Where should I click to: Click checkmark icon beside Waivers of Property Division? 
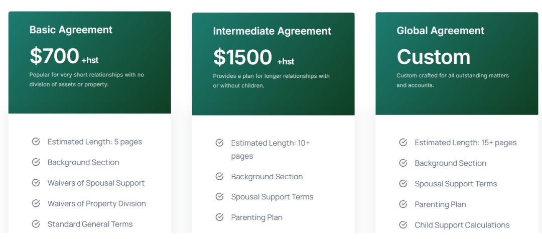coord(36,203)
